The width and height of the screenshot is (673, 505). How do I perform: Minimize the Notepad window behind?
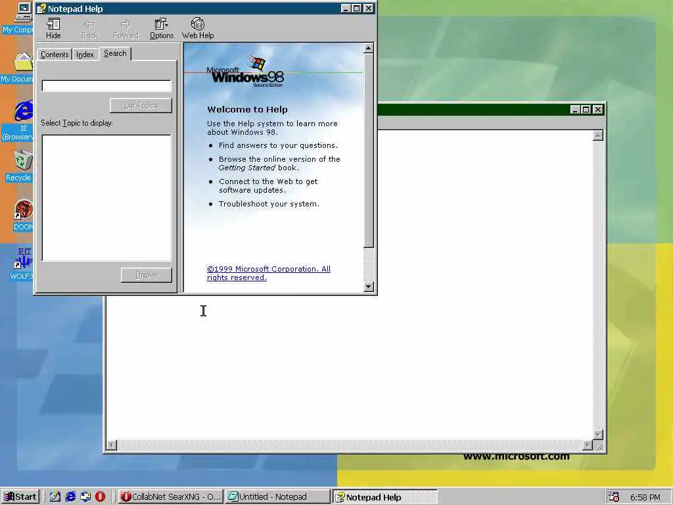pyautogui.click(x=575, y=110)
